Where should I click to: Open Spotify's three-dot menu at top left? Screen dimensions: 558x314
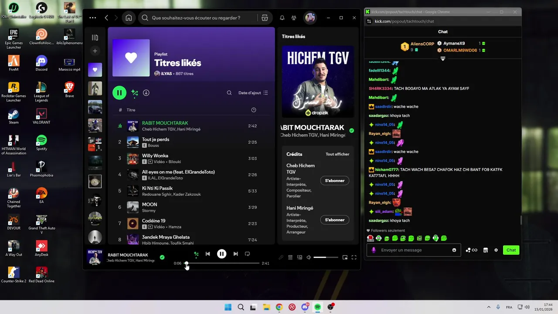pyautogui.click(x=92, y=18)
